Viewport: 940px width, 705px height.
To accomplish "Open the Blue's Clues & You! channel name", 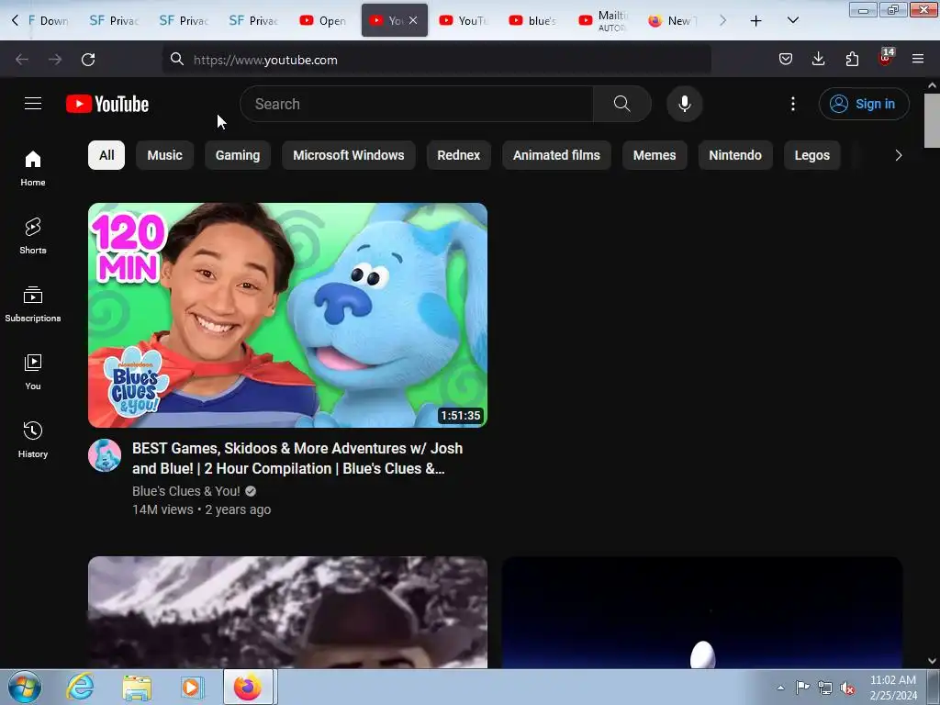I will 185,491.
